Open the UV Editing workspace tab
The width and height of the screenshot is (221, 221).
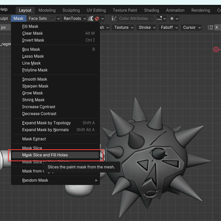pos(96,10)
